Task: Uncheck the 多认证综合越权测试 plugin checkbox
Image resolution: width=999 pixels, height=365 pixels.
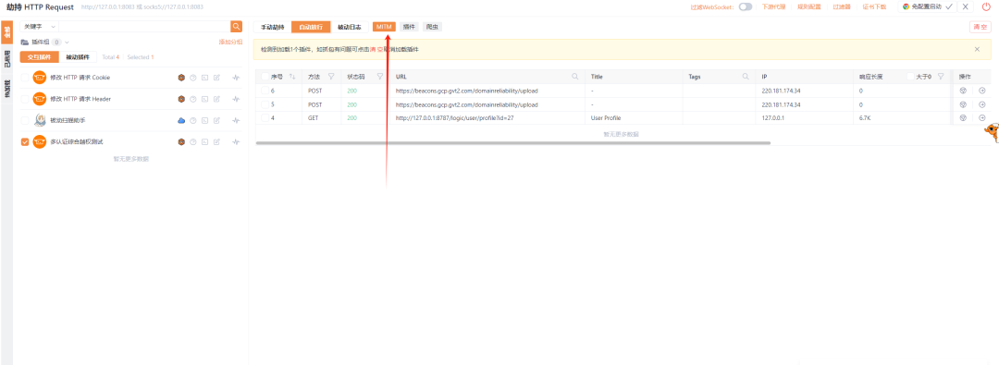Action: pos(25,141)
